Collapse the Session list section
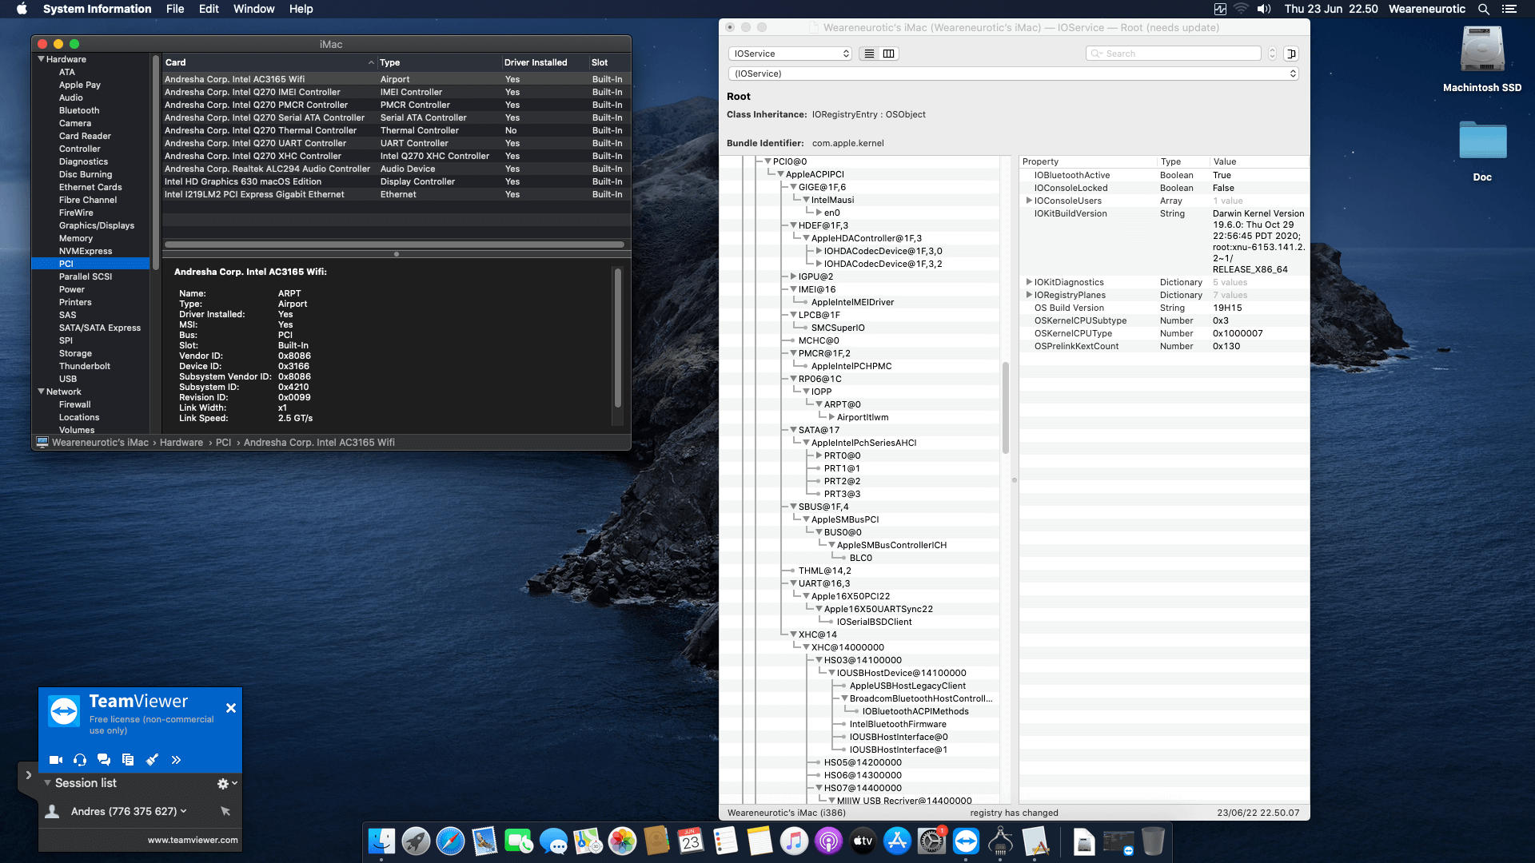The width and height of the screenshot is (1535, 863). tap(48, 783)
